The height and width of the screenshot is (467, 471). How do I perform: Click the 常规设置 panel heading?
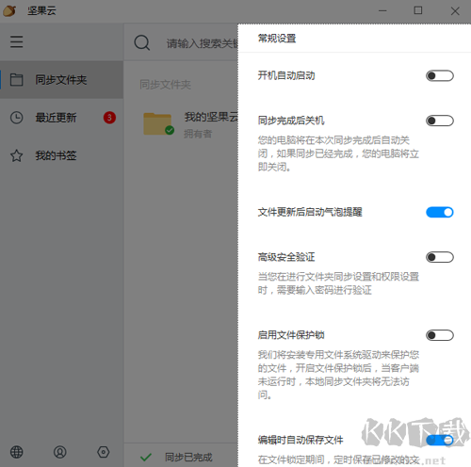click(x=277, y=39)
